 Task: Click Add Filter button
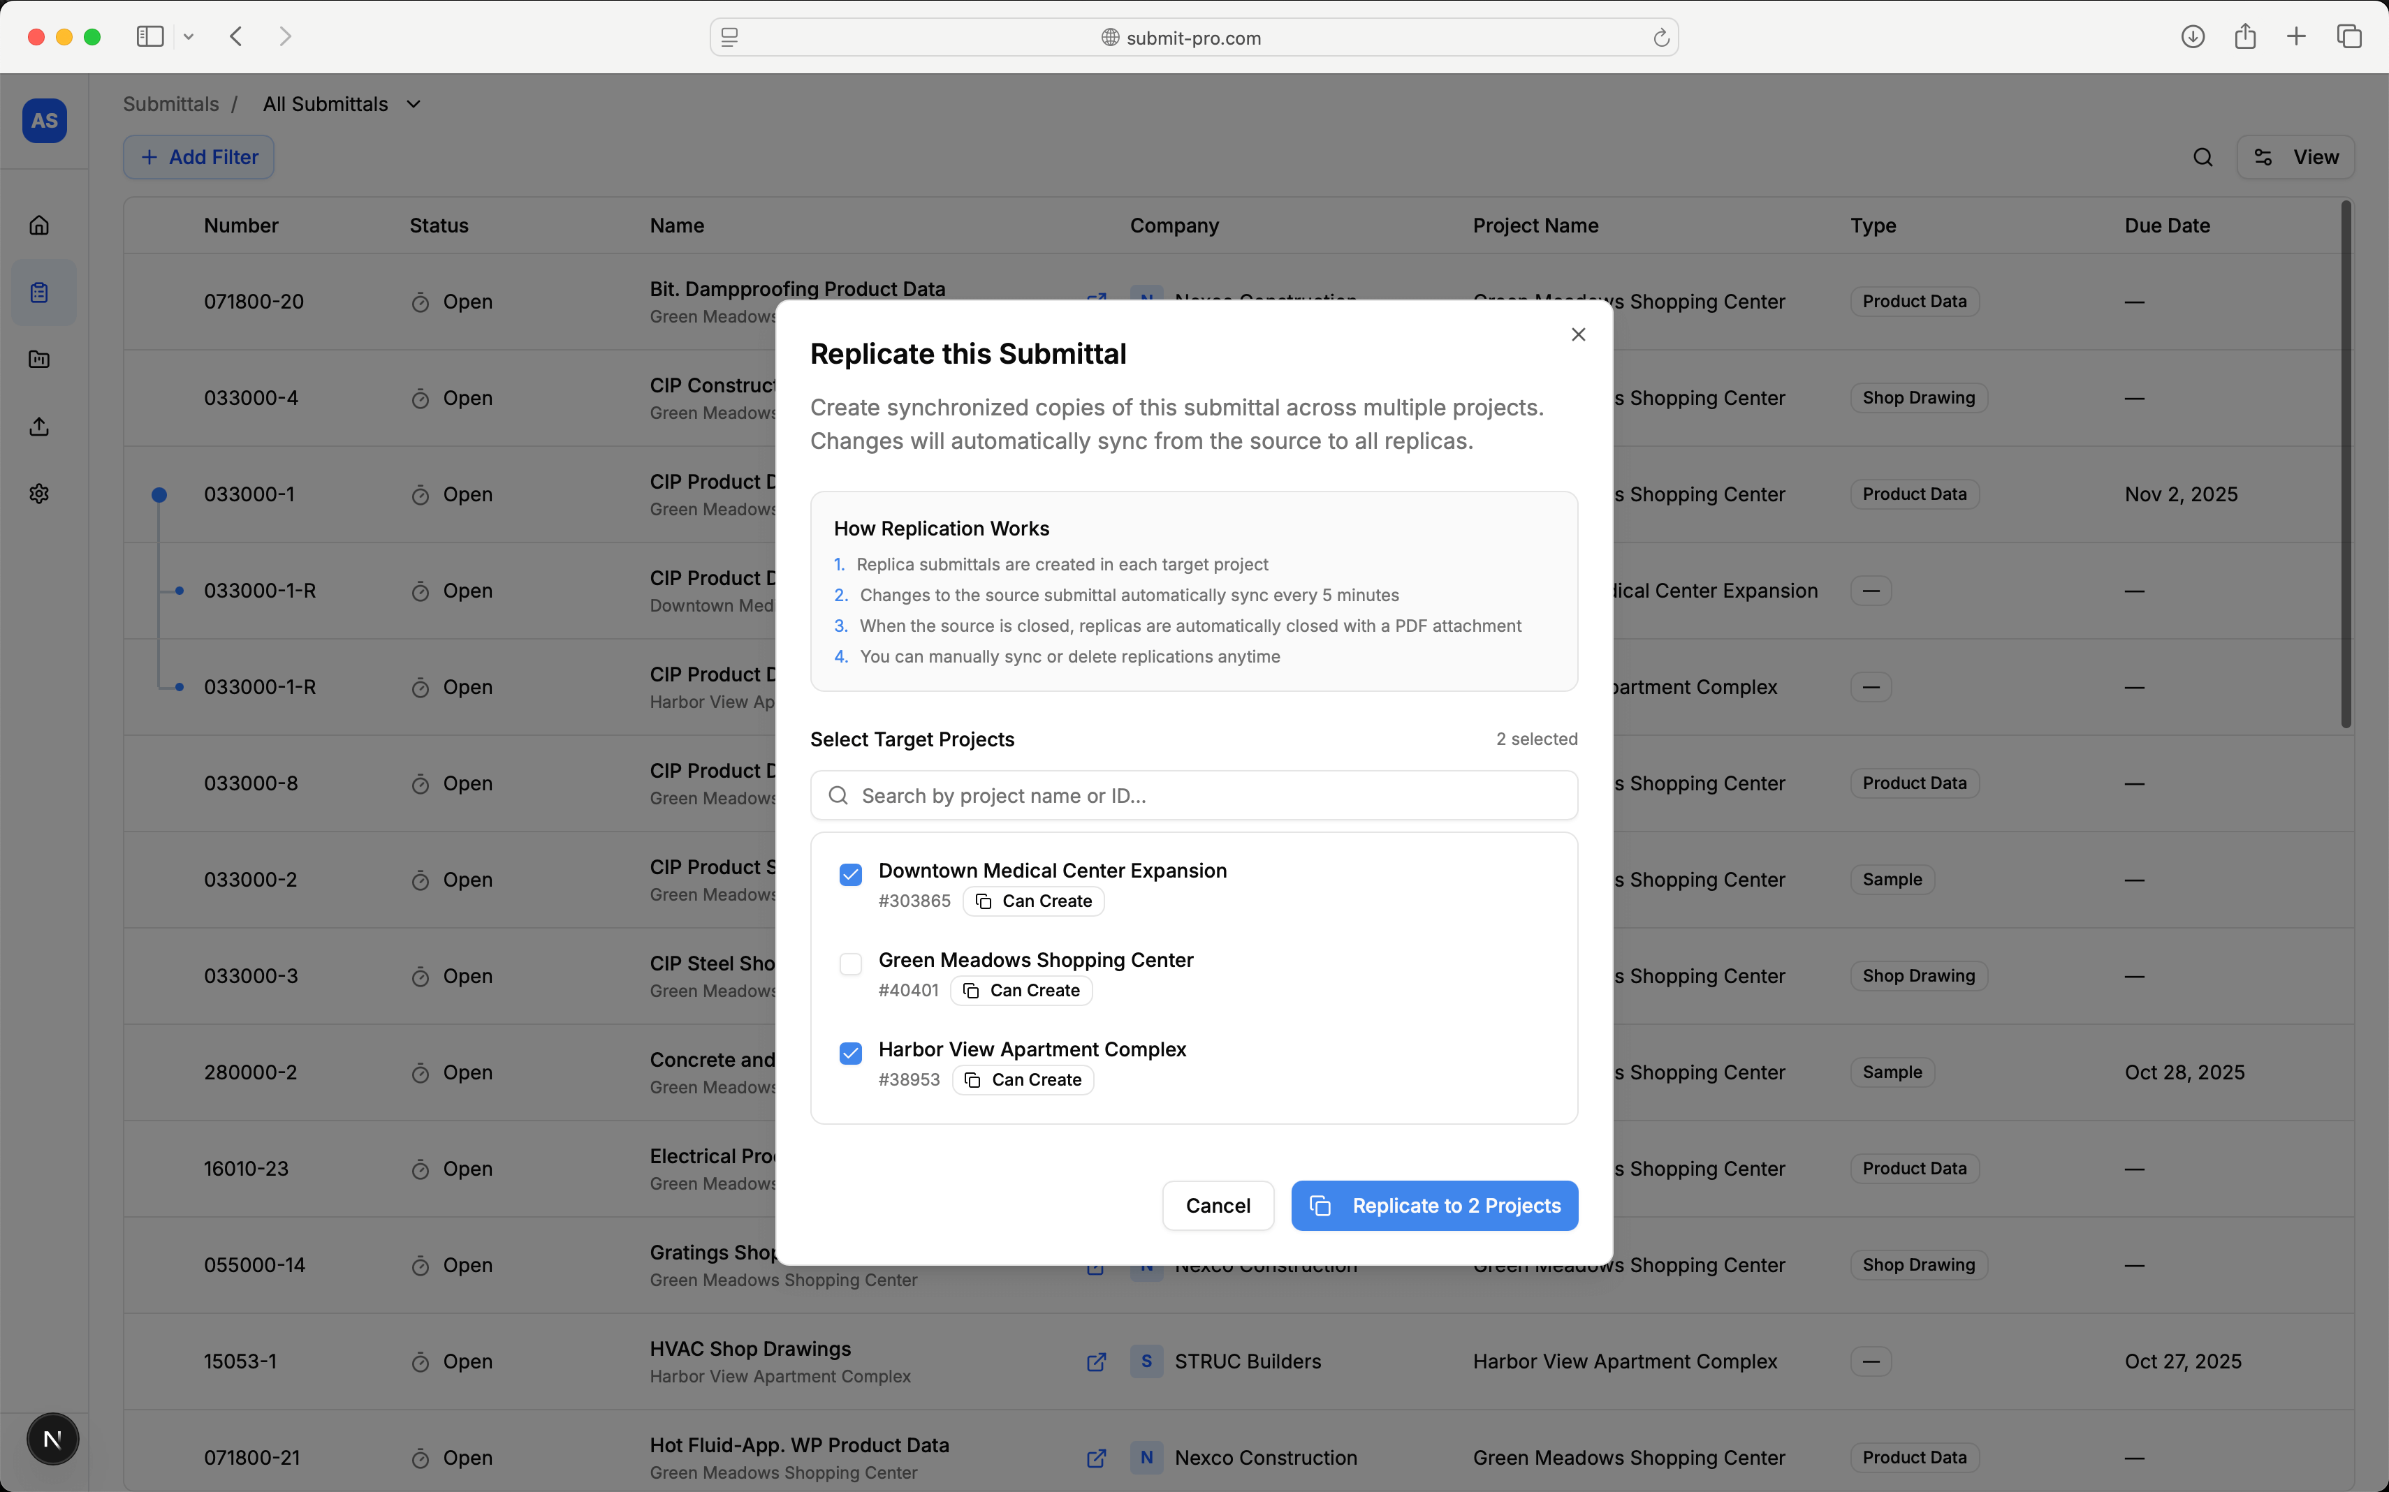point(198,157)
